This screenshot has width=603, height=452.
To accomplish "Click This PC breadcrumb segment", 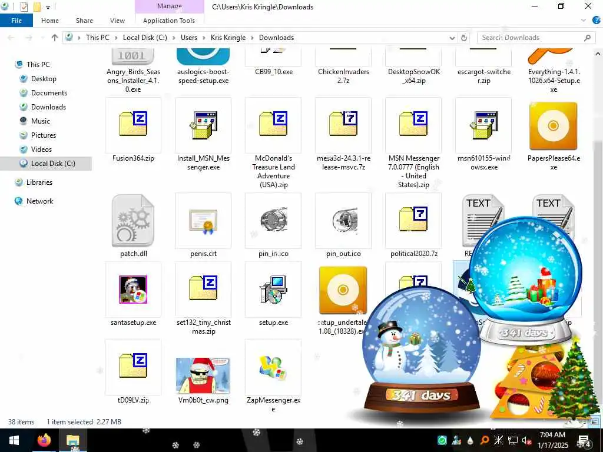I will pos(97,37).
